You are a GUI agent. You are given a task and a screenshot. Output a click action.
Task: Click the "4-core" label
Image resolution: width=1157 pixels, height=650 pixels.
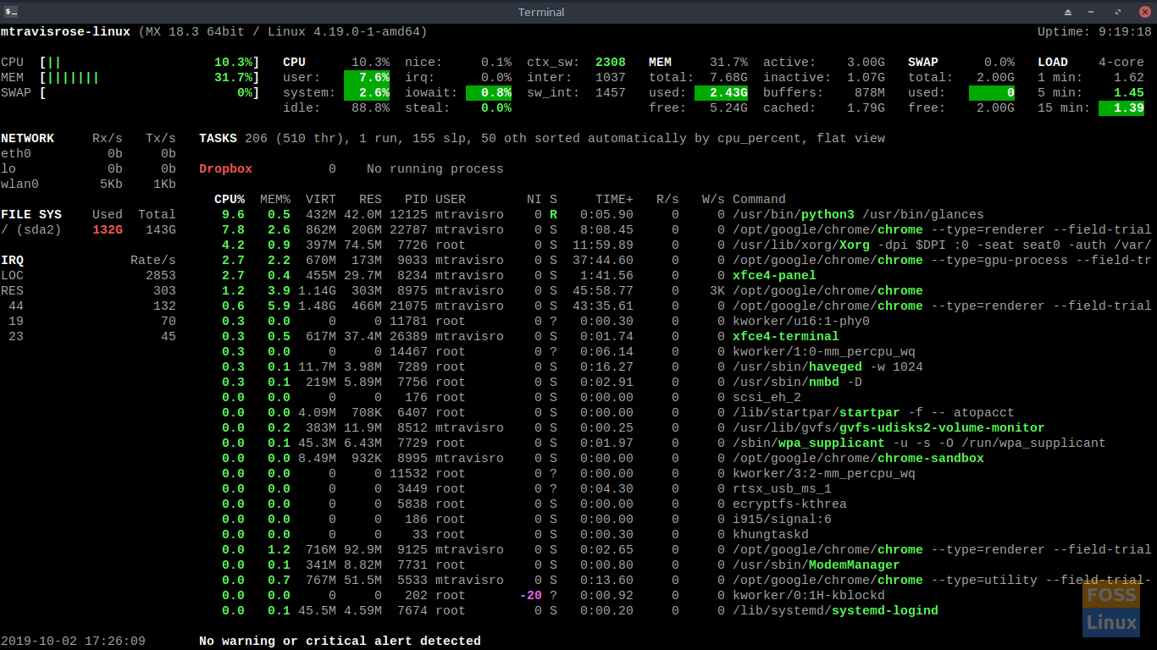(x=1121, y=63)
